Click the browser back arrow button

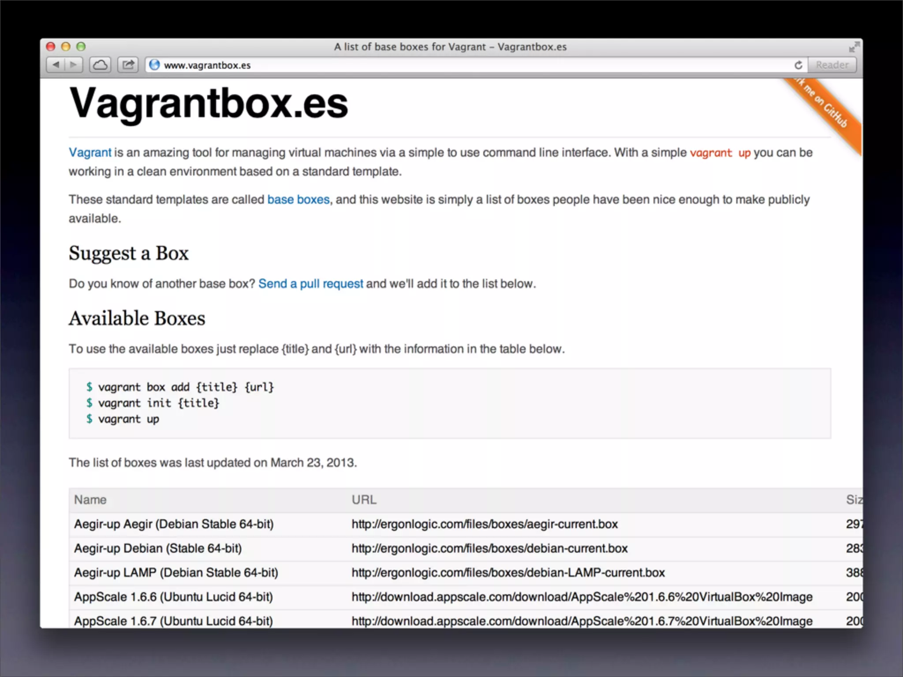coord(56,65)
